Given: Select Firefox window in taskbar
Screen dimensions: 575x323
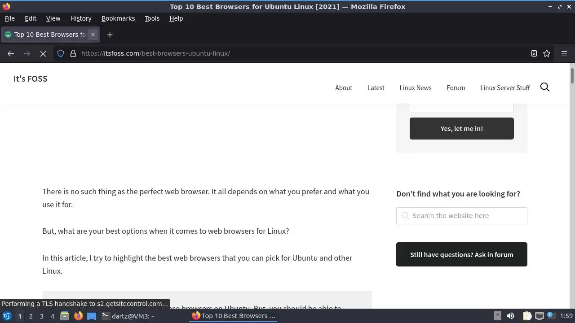Looking at the screenshot, I should (x=234, y=316).
